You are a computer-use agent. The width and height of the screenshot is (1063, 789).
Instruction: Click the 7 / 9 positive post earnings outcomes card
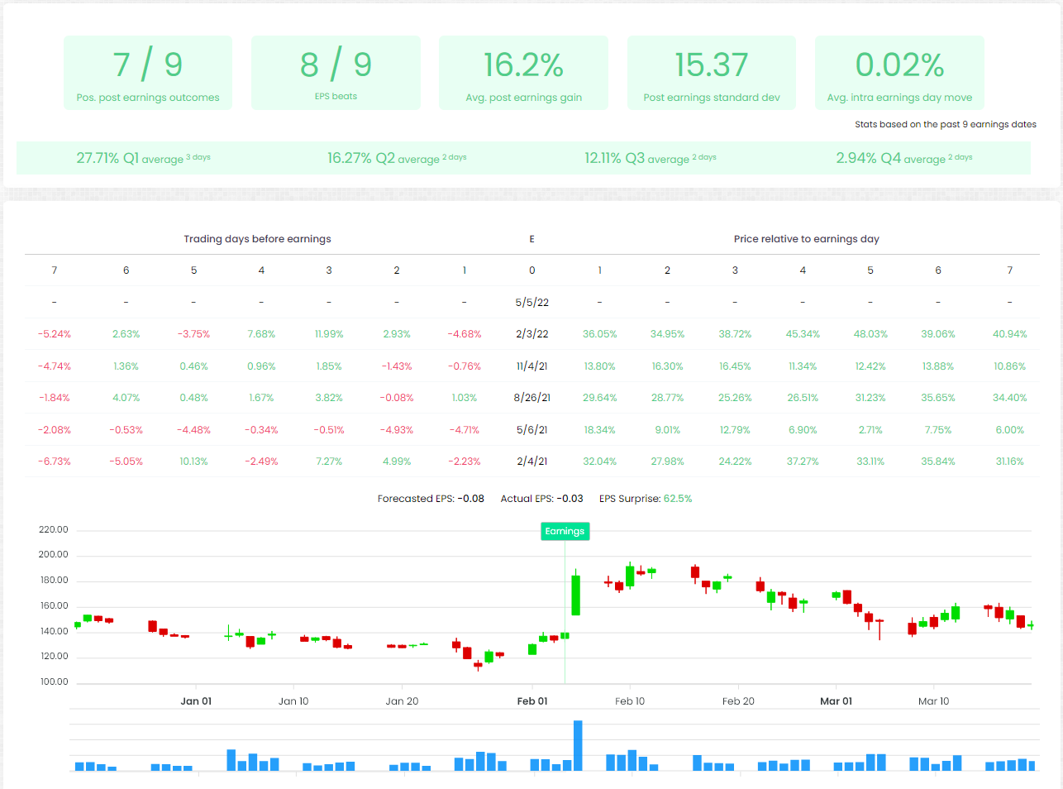[x=148, y=73]
